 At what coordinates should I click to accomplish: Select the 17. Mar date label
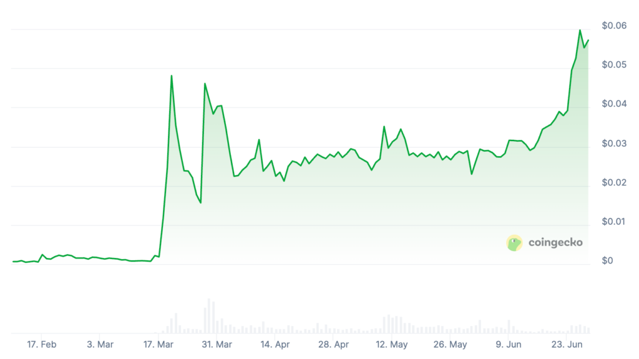(x=159, y=345)
